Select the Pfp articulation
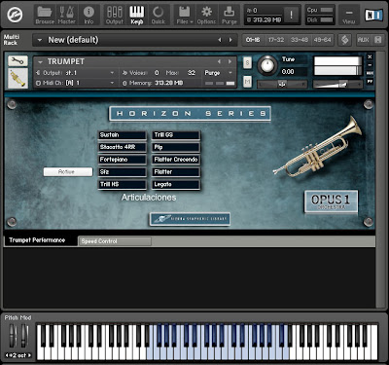 pyautogui.click(x=176, y=147)
